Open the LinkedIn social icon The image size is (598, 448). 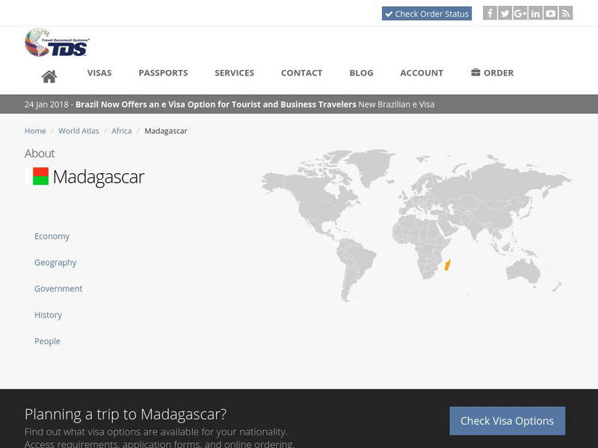[x=535, y=13]
